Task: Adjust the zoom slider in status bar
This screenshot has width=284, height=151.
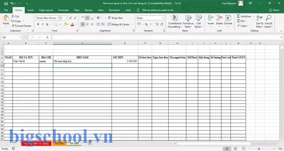Action: (259, 149)
